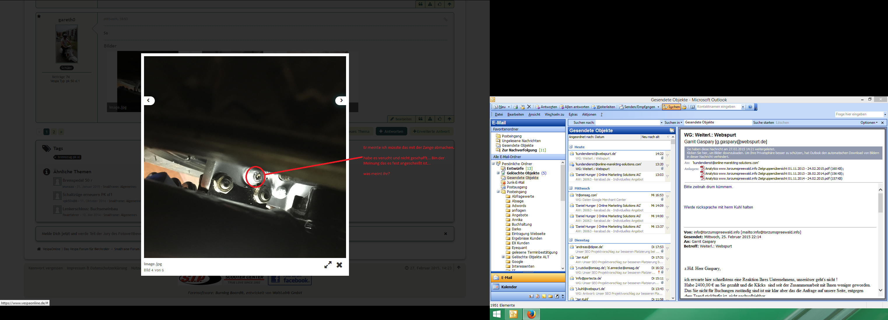888x320 pixels.
Task: Open the Outlook address book icon
Action: 692,107
